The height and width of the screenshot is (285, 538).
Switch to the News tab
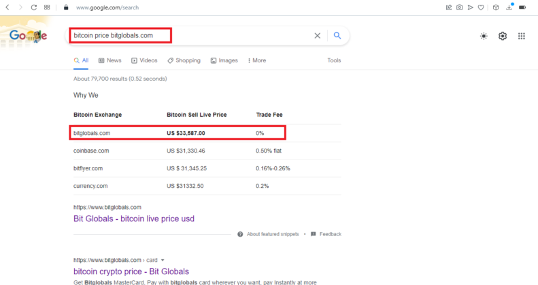110,60
